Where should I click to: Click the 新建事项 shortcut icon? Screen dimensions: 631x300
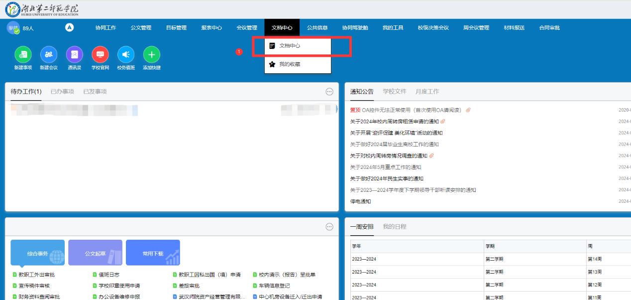pos(23,55)
